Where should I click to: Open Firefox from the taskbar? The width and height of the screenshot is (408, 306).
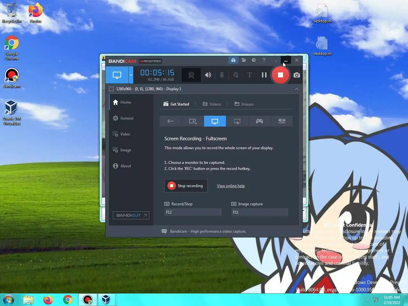point(48,300)
